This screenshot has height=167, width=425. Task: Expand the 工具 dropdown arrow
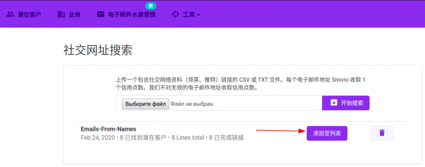pos(198,15)
